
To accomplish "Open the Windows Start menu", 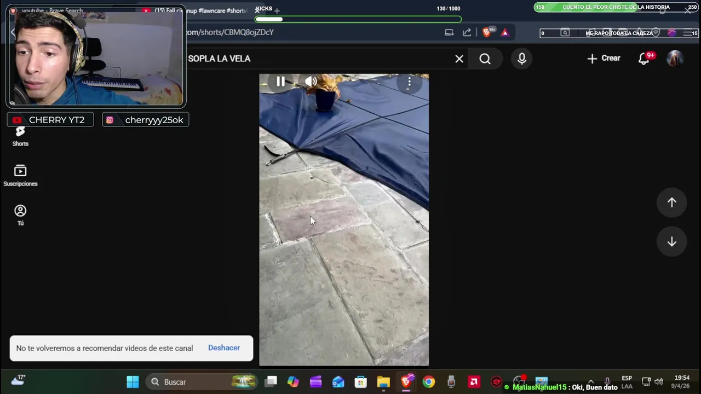I will pos(133,382).
